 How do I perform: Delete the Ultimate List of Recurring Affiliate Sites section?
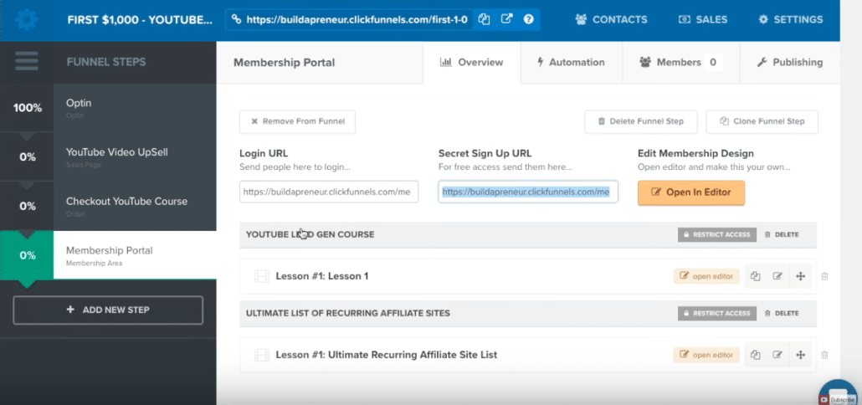(782, 313)
